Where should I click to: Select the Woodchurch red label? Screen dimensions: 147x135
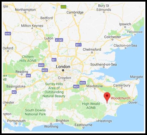pyautogui.click(x=120, y=98)
